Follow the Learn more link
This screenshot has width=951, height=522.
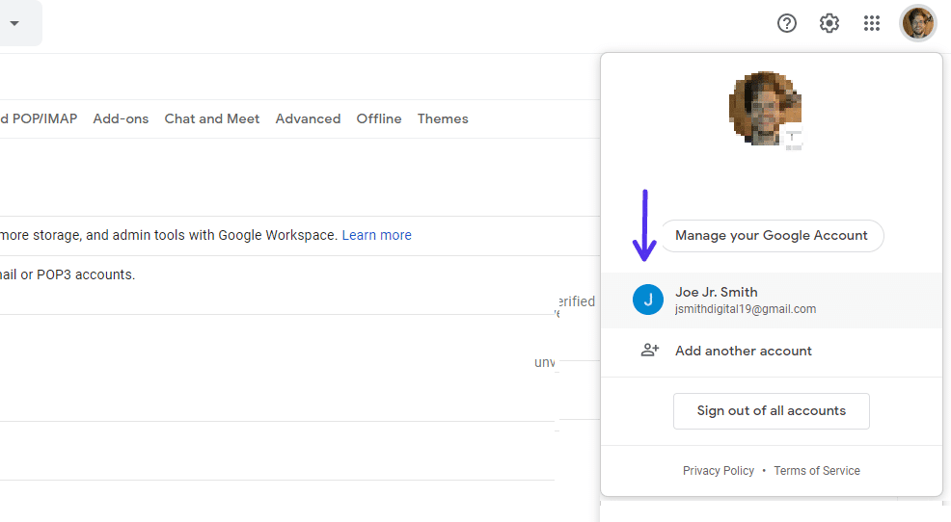[376, 235]
